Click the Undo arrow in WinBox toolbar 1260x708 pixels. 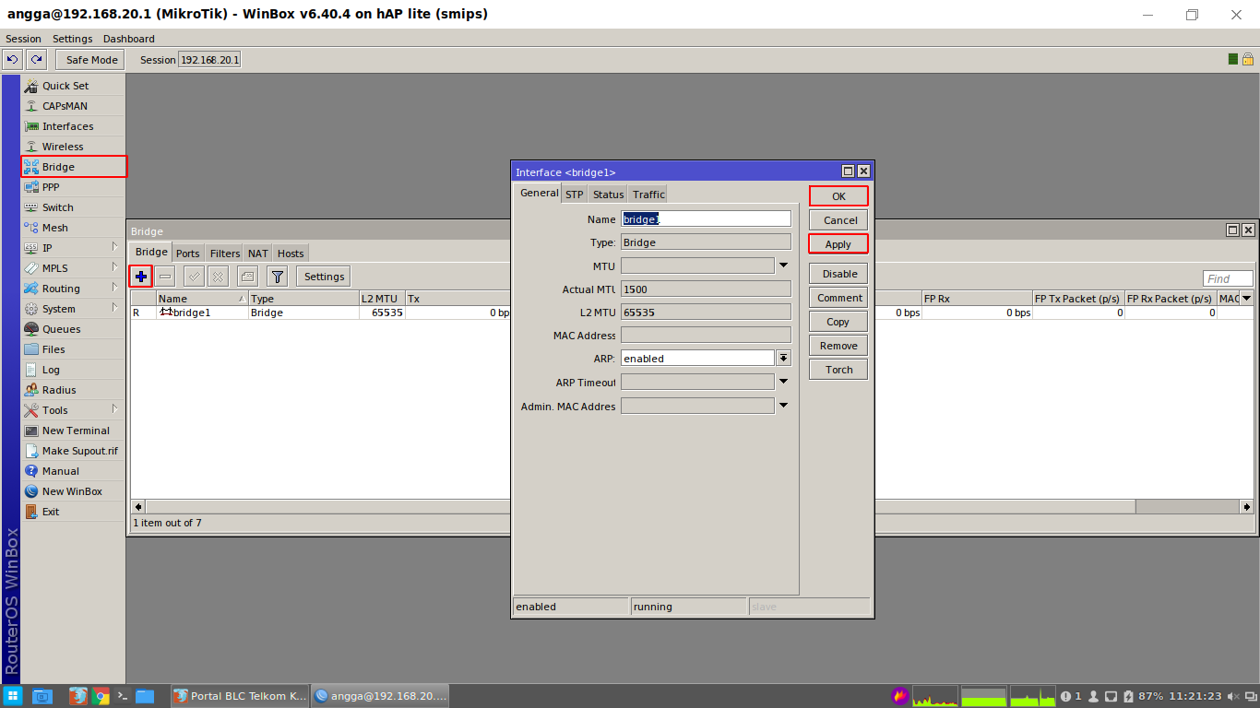click(12, 59)
